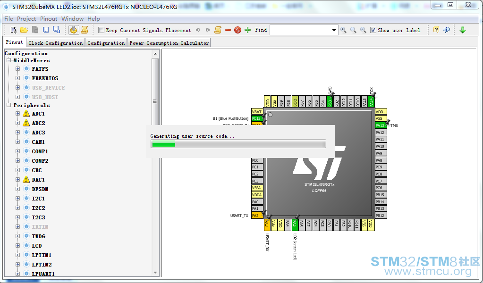Select I2C3 in the peripherals tree
Screen dimensions: 483x283
click(x=39, y=217)
